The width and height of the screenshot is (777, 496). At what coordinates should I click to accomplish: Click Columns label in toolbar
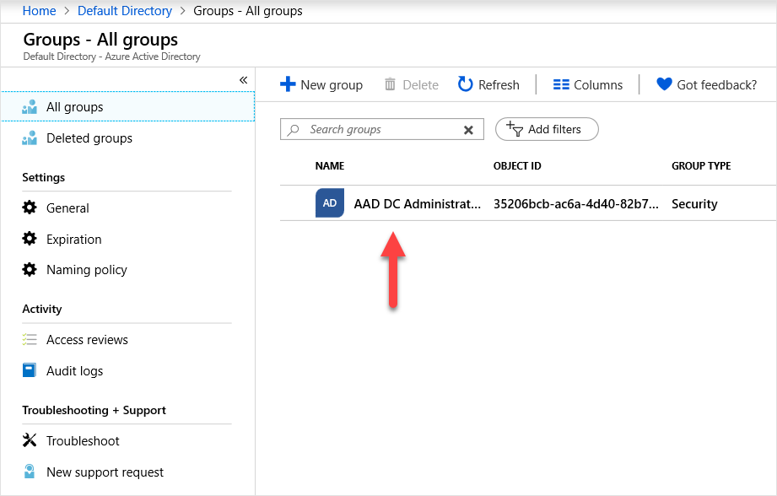click(598, 85)
